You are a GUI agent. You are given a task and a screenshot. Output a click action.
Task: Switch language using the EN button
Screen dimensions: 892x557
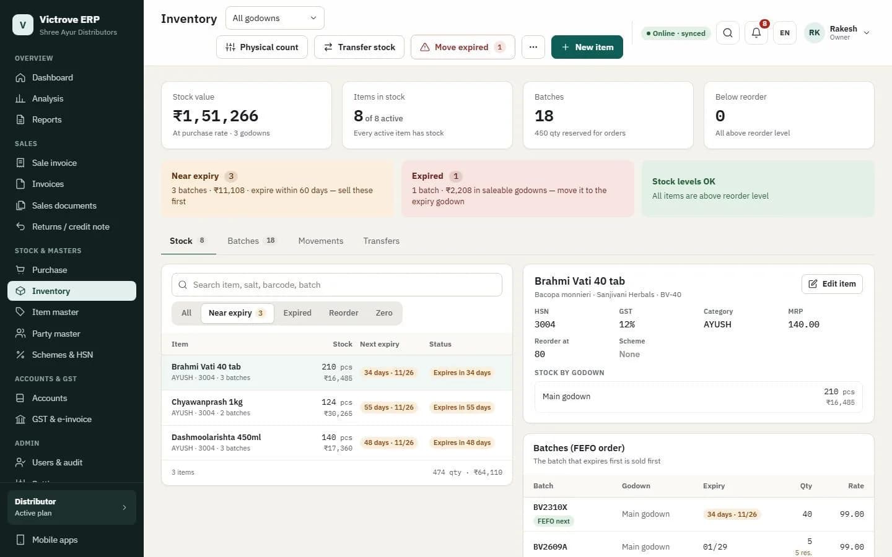tap(785, 33)
